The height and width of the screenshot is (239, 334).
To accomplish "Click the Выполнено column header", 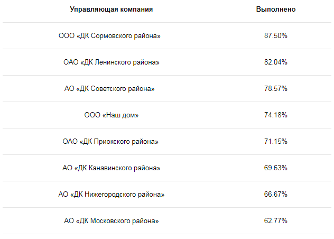I will tap(276, 10).
